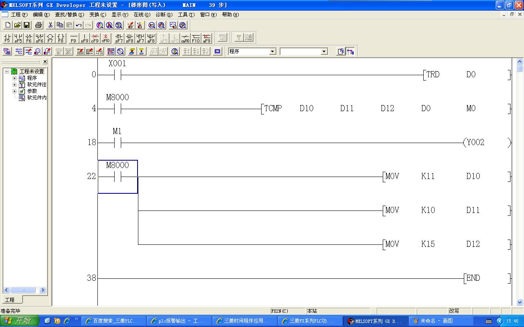The width and height of the screenshot is (524, 327).
Task: Click the project panel horizontal scrollbar
Action: (25, 290)
